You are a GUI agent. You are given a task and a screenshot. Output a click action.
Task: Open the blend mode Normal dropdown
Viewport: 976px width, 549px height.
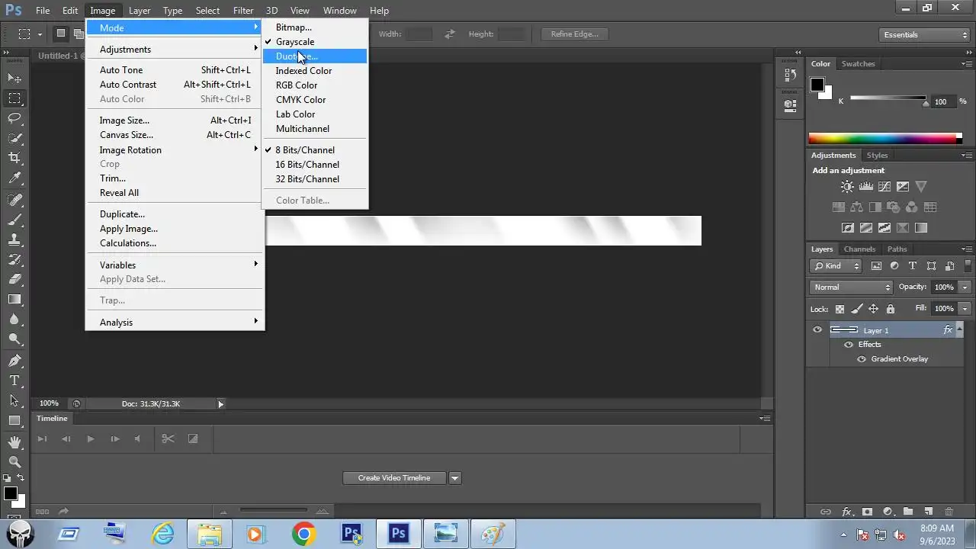851,287
